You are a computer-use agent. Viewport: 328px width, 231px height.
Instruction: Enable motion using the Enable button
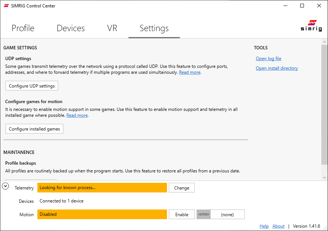coord(182,215)
